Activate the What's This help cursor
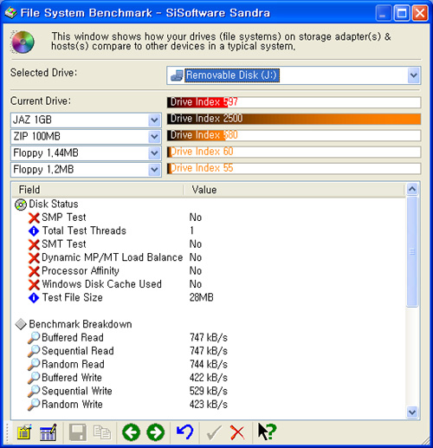This screenshot has width=433, height=448. point(267,432)
